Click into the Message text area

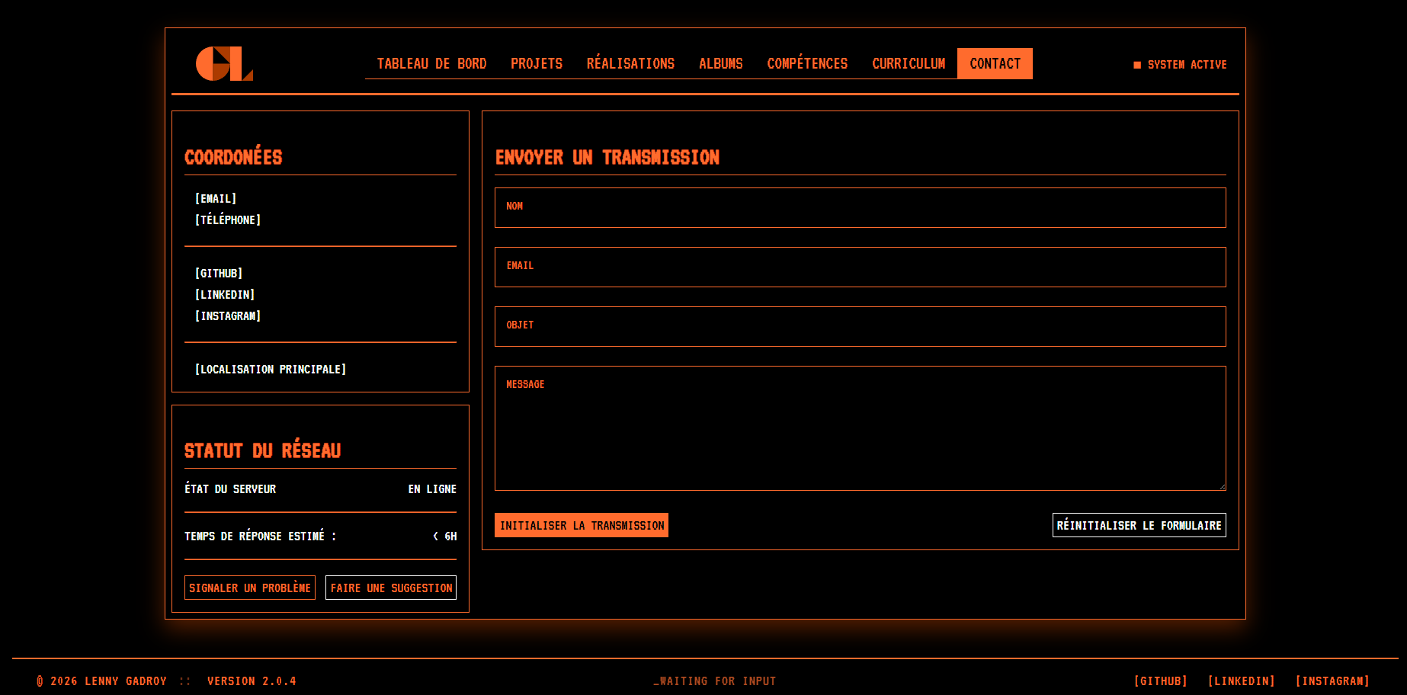click(x=860, y=428)
